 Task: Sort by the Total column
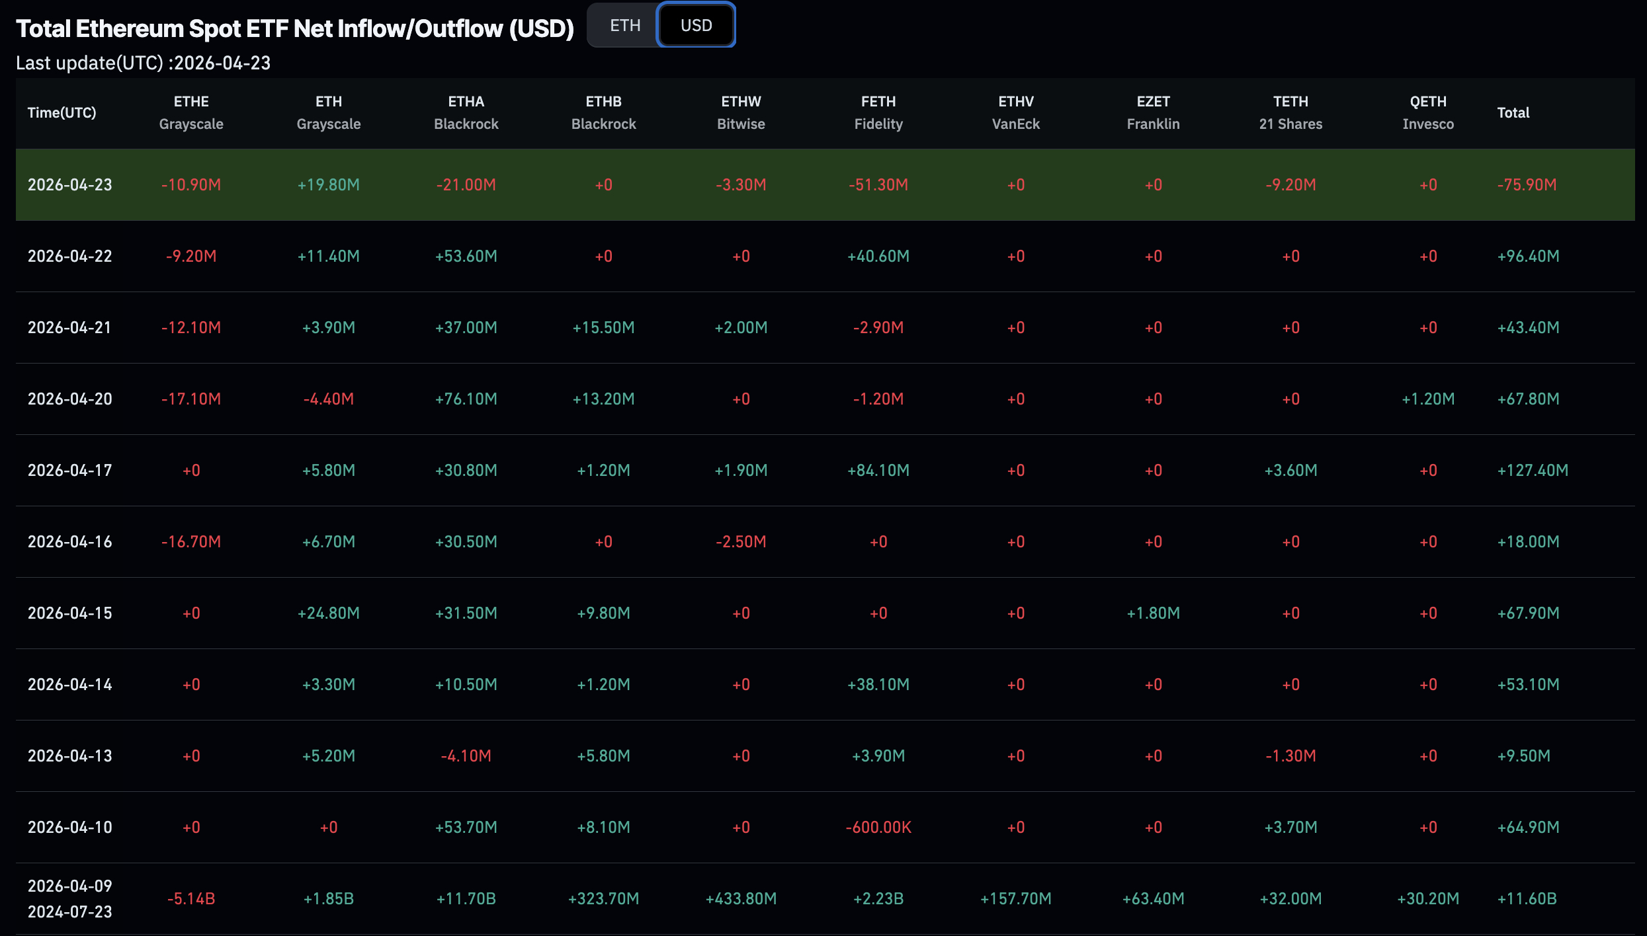1513,112
